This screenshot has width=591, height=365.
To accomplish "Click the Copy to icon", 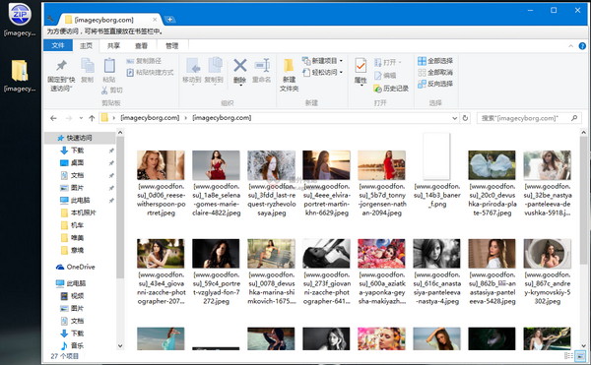I will 215,66.
